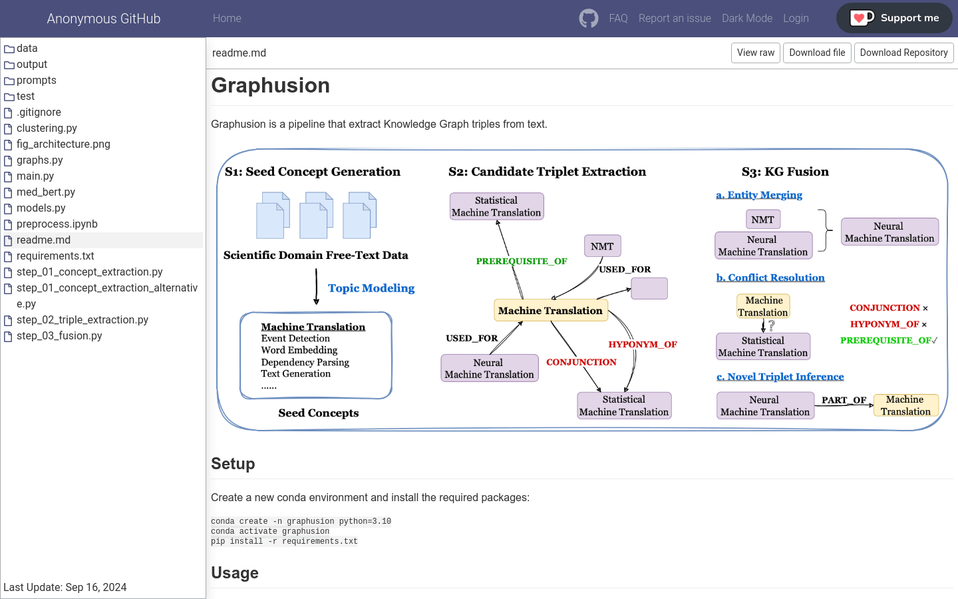958x599 pixels.
Task: Open fig_architecture.png file
Action: 63,144
